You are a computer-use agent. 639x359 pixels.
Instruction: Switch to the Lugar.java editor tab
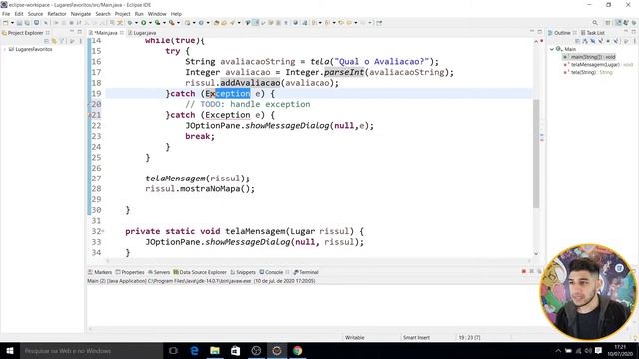(x=142, y=33)
